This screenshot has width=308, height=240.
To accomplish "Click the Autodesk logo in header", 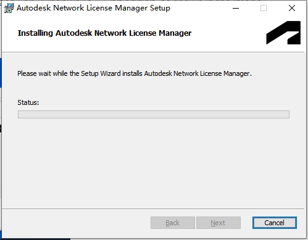I will (x=283, y=33).
